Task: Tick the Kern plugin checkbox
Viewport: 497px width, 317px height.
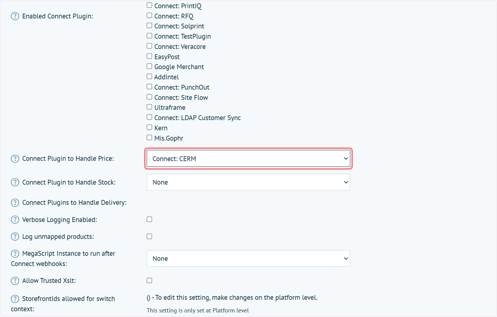Action: [150, 127]
